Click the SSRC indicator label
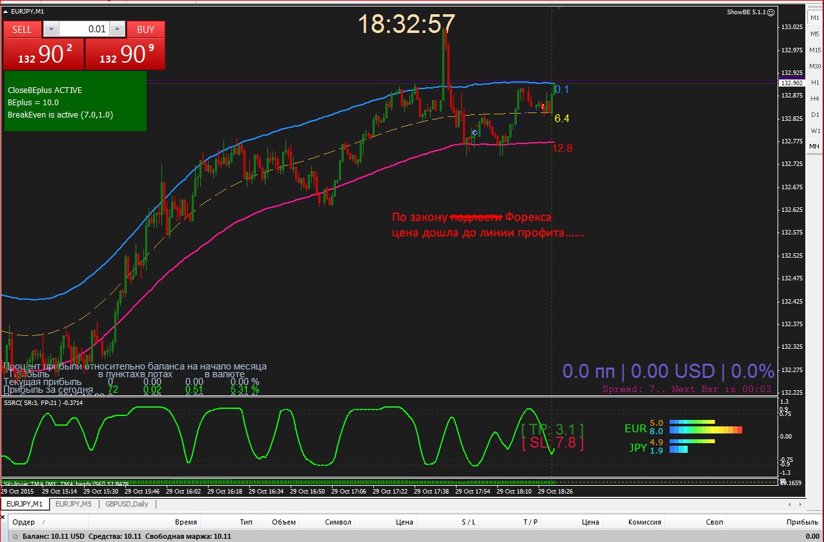The height and width of the screenshot is (542, 824). [x=43, y=402]
